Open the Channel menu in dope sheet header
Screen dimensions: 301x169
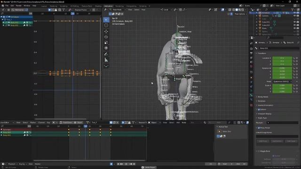(41, 123)
